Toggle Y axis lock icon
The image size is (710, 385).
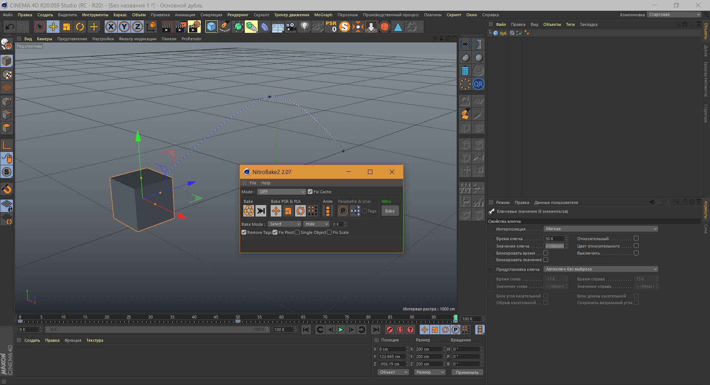(x=124, y=27)
